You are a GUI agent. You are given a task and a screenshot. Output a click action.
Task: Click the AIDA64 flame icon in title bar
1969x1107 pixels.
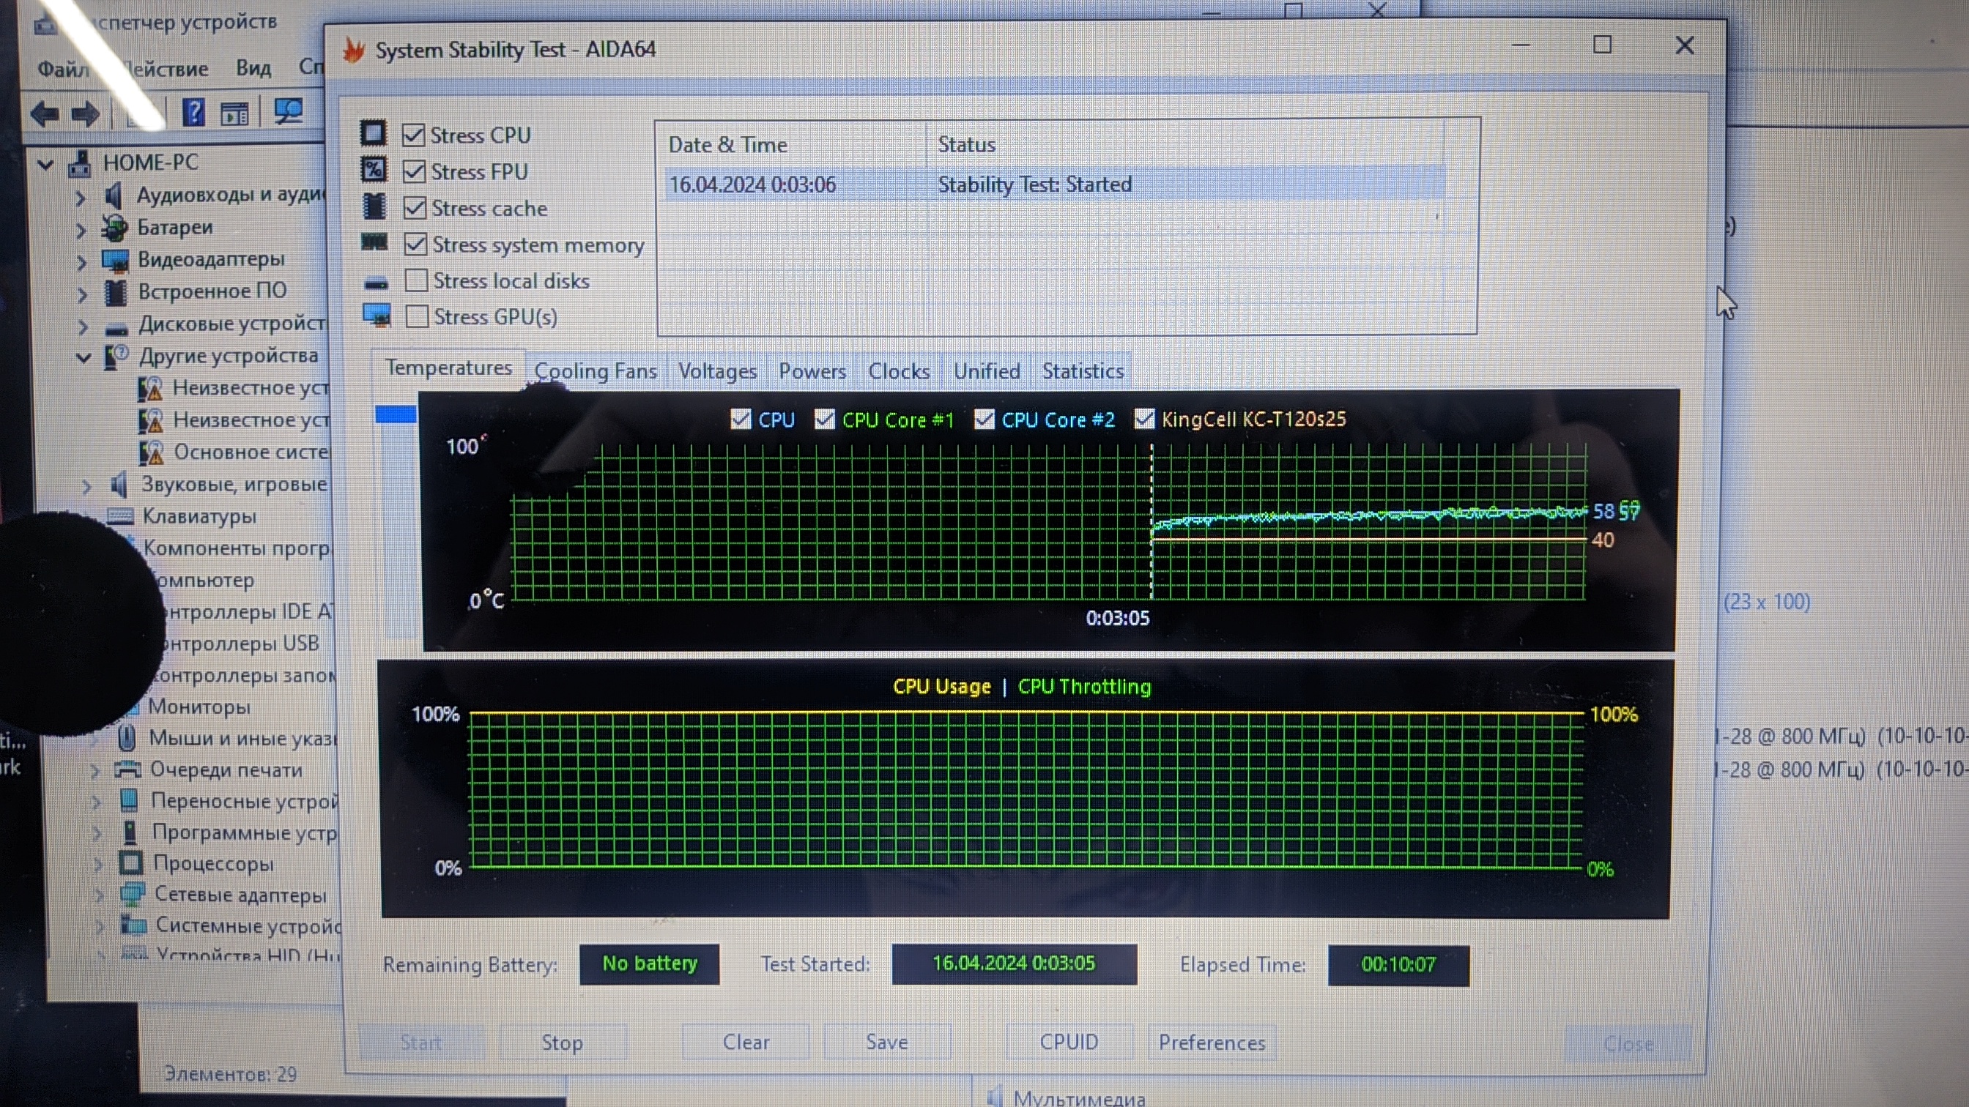[x=354, y=50]
